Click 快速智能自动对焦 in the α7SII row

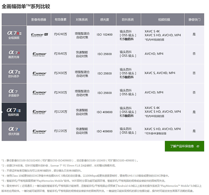click(x=82, y=112)
